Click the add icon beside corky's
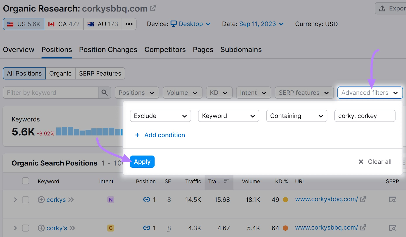The width and height of the screenshot is (406, 237). (41, 228)
